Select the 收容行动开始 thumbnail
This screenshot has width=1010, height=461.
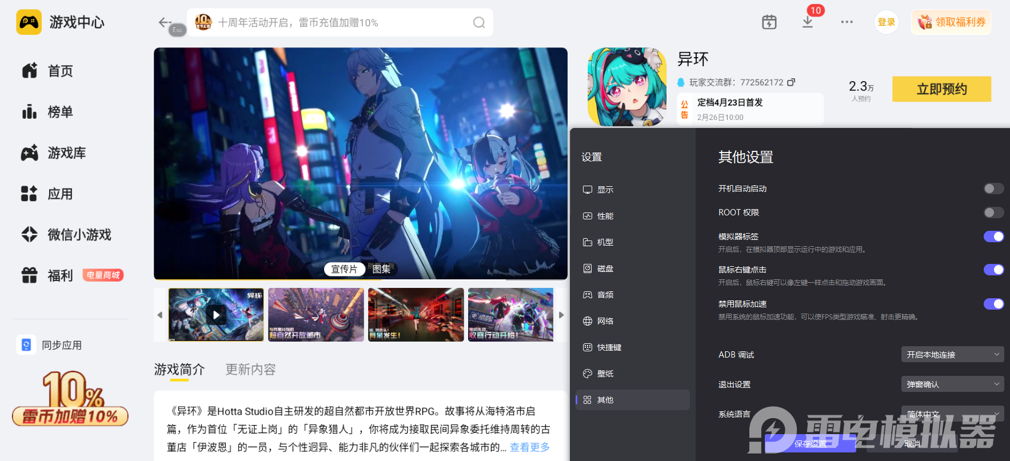coord(510,315)
